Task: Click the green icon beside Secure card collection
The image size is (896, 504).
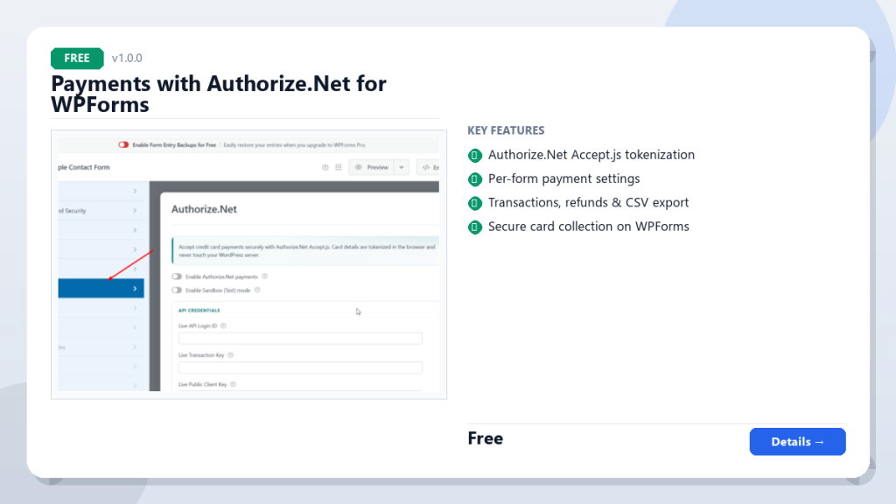Action: (475, 227)
